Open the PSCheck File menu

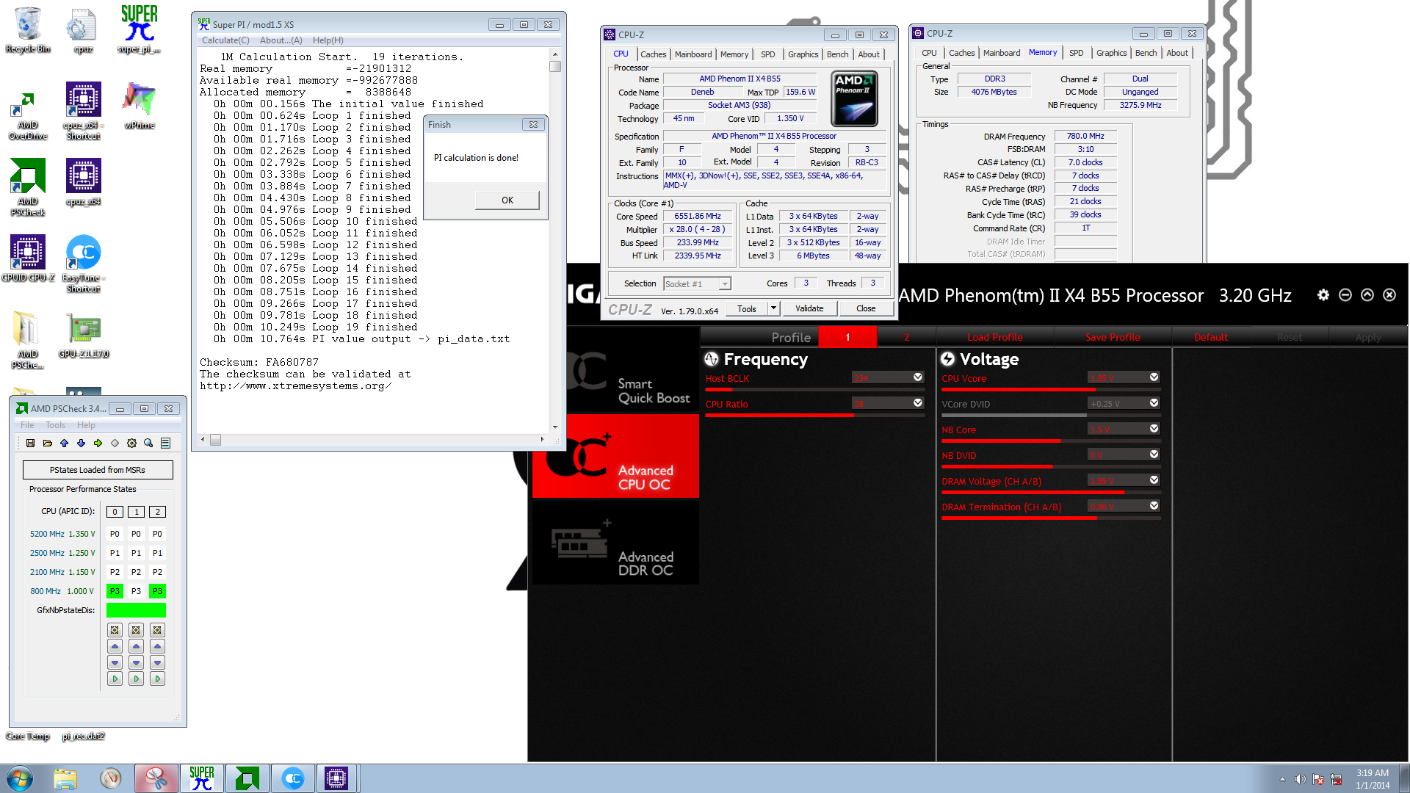27,425
